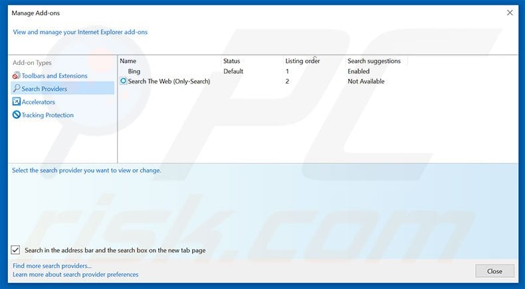Viewport: 525px width, 289px height.
Task: Sort by Status column header
Action: [232, 61]
